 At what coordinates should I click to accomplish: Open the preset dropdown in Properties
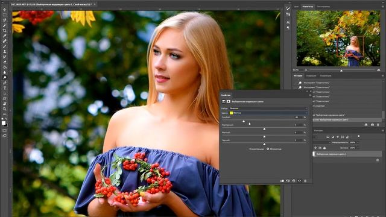[268, 108]
